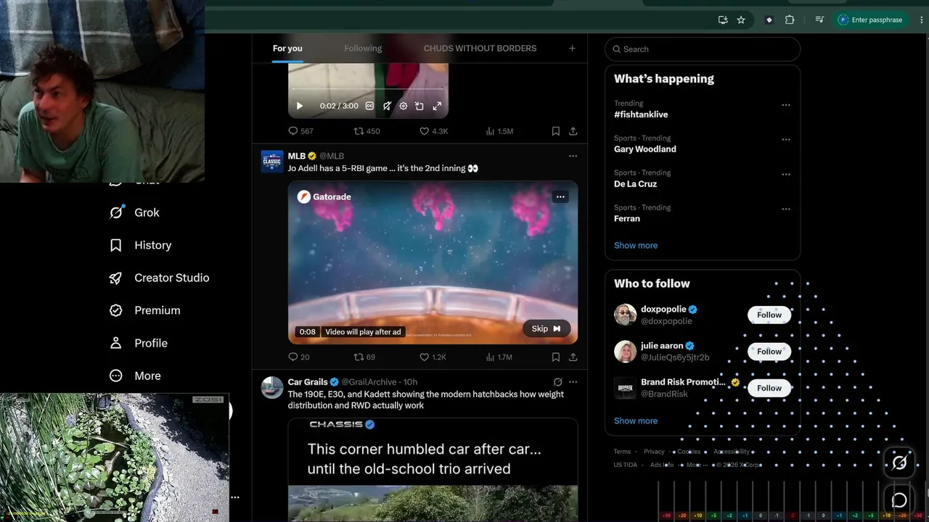
Task: Click the Chrome install app icon
Action: tap(723, 20)
